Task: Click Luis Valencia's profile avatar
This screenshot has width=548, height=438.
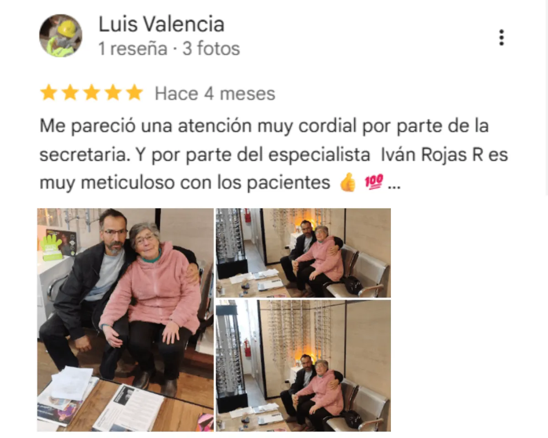Action: coord(60,36)
